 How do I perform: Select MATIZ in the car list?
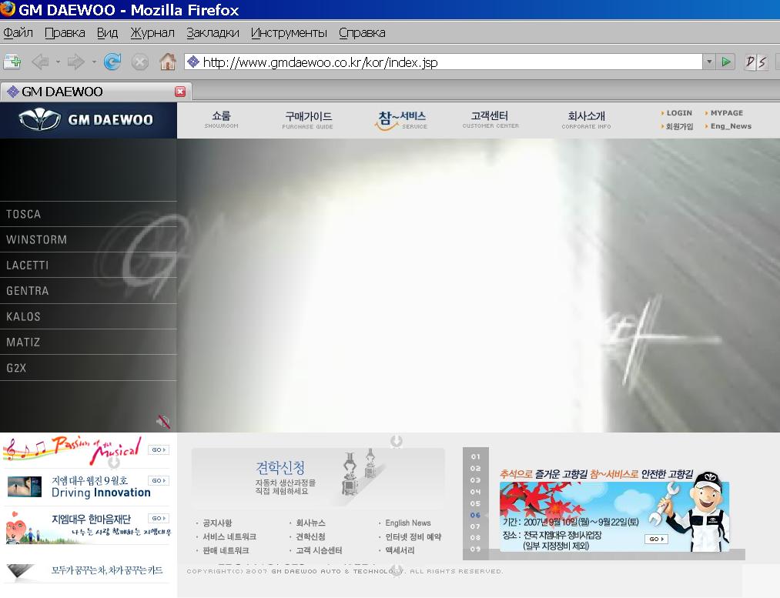89,342
